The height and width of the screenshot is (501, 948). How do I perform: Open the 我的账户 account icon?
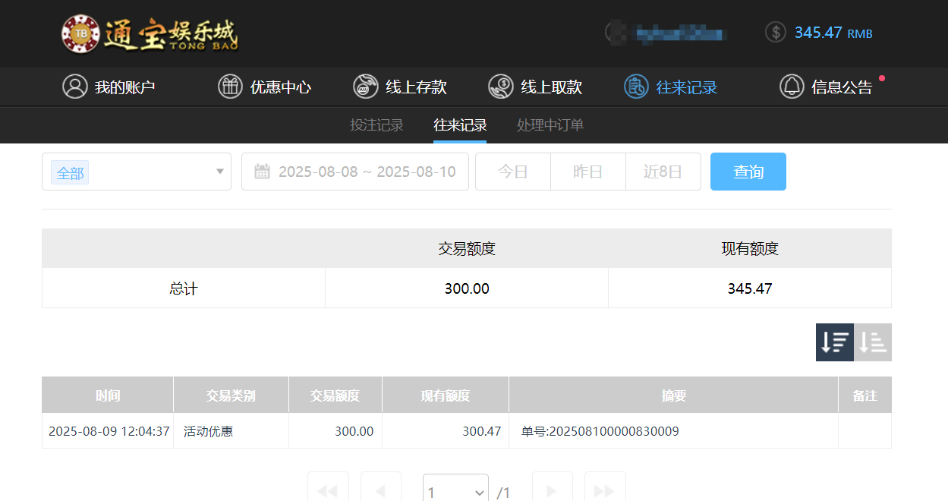pyautogui.click(x=74, y=87)
